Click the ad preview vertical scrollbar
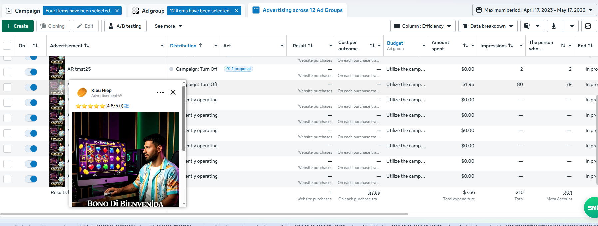Image resolution: width=598 pixels, height=226 pixels. point(184,118)
